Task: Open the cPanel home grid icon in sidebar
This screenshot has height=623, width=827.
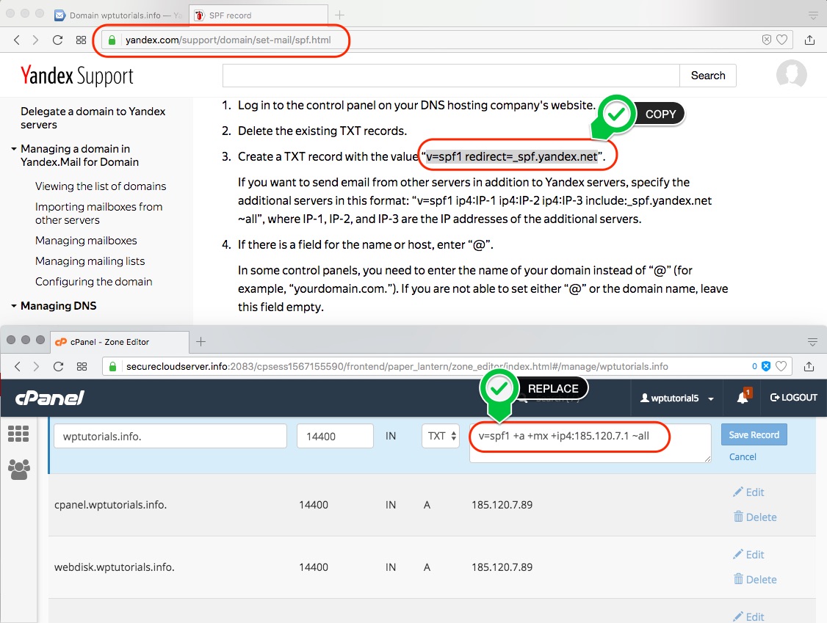Action: (18, 434)
